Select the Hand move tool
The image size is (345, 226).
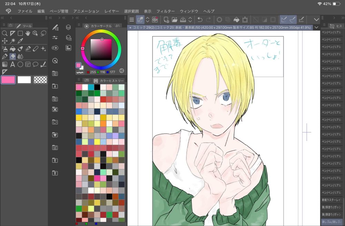[x=28, y=33]
